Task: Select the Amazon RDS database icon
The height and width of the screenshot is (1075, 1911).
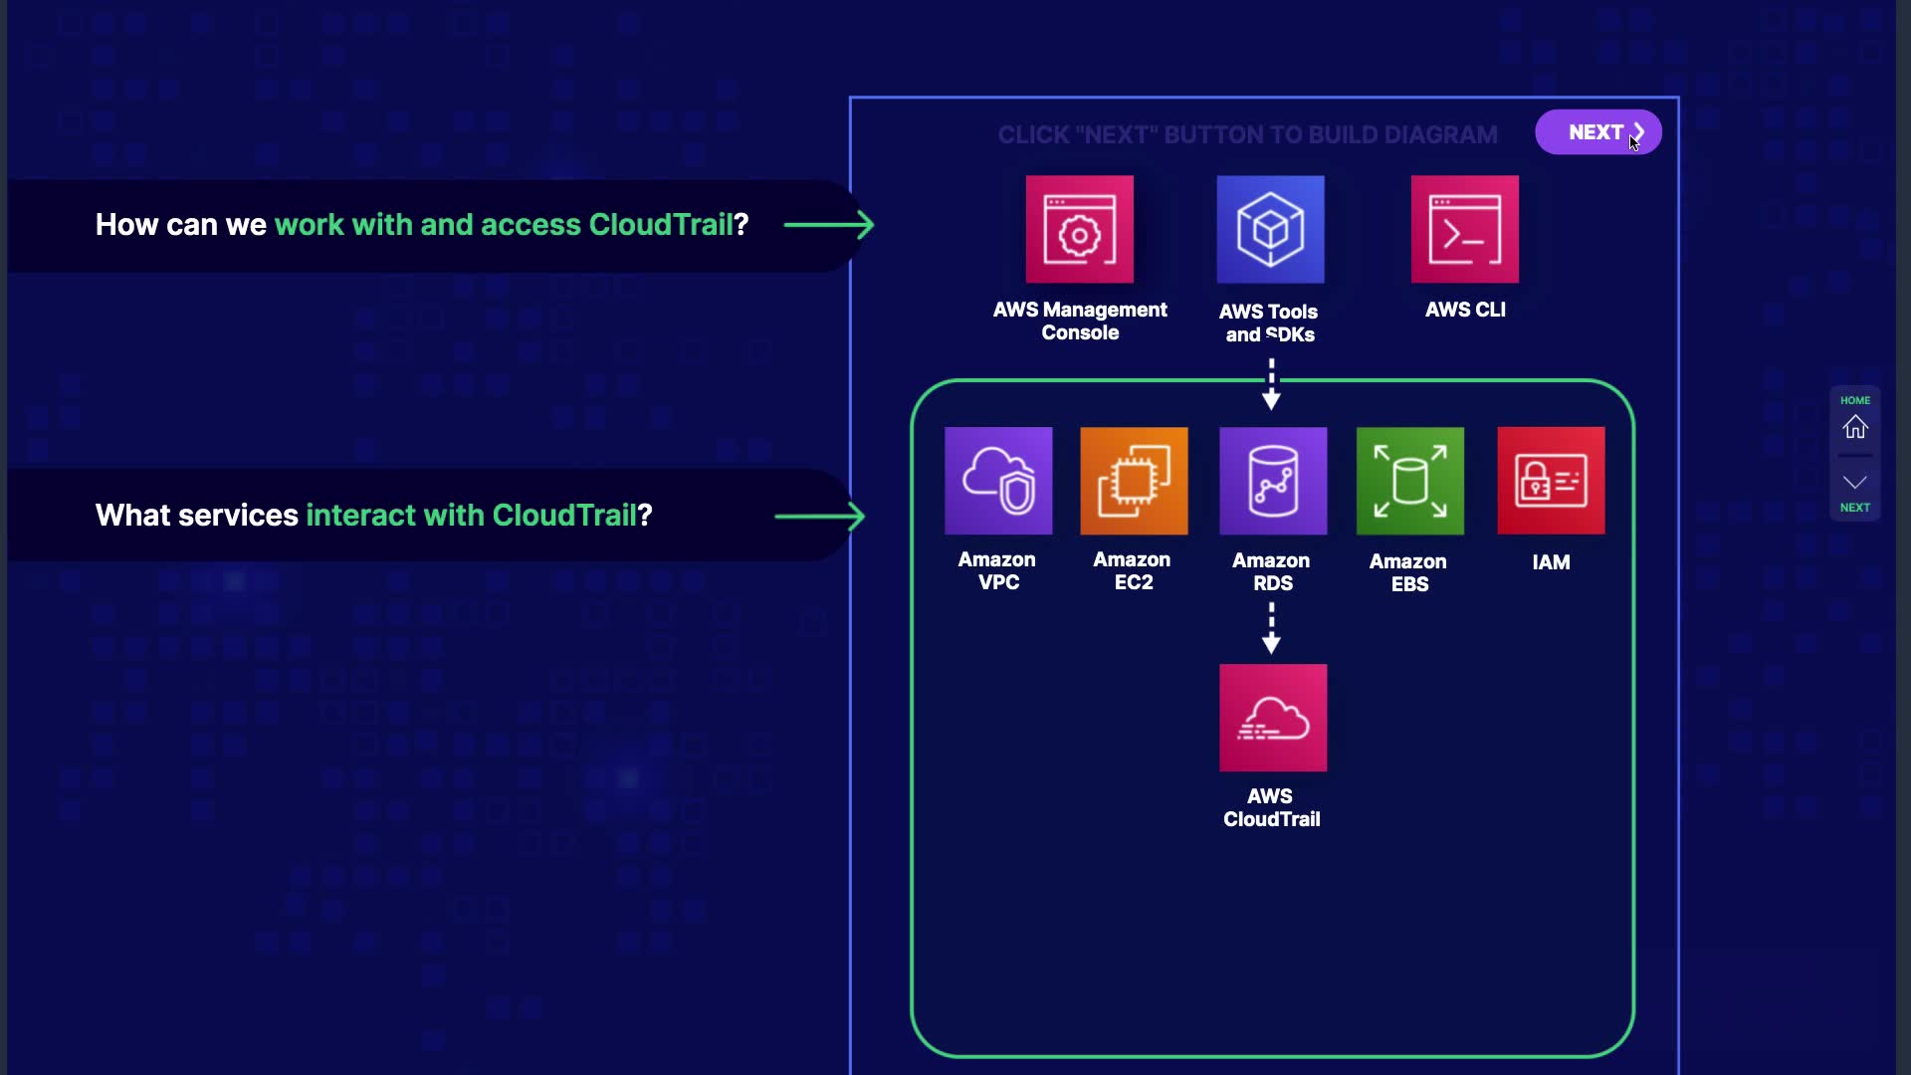Action: coord(1272,481)
